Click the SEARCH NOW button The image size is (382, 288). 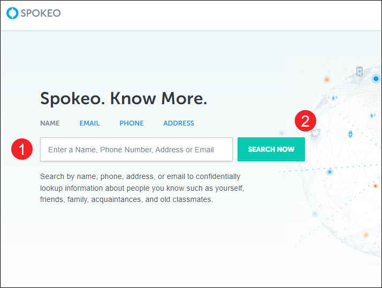(x=271, y=150)
